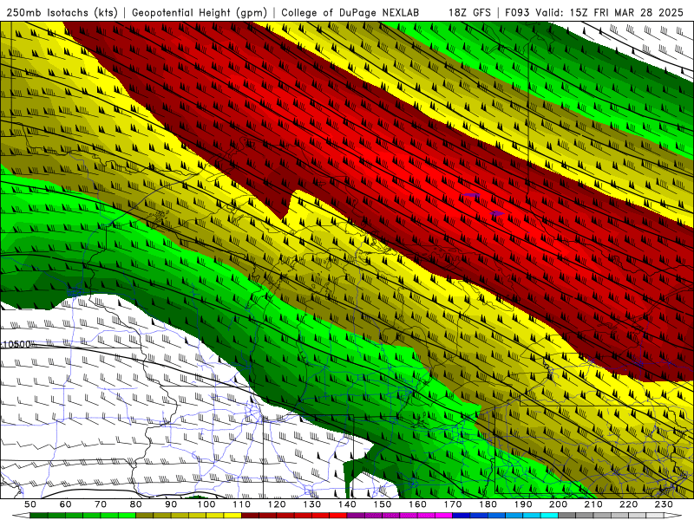This screenshot has width=694, height=520.
Task: Click the 200 scale label
Action: pos(558,504)
